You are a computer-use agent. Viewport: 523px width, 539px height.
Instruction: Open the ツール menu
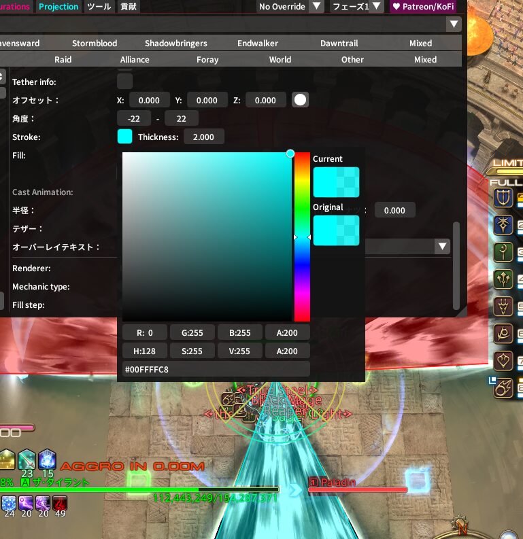[x=99, y=7]
